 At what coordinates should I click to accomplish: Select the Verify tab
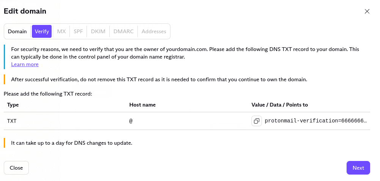[42, 31]
